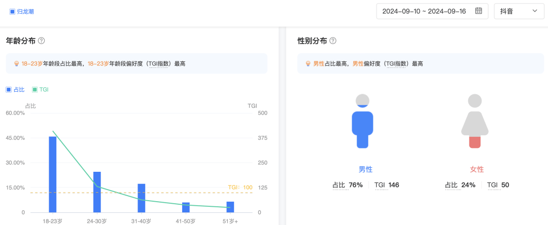Click the calendar icon in date field
Viewport: 548px width, 225px height.
coord(478,11)
